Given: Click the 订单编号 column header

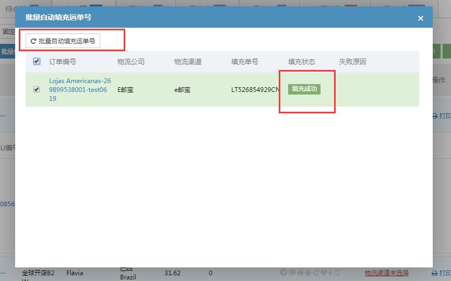Looking at the screenshot, I should click(x=63, y=62).
